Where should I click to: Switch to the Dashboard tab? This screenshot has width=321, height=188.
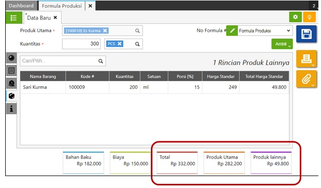click(x=21, y=6)
